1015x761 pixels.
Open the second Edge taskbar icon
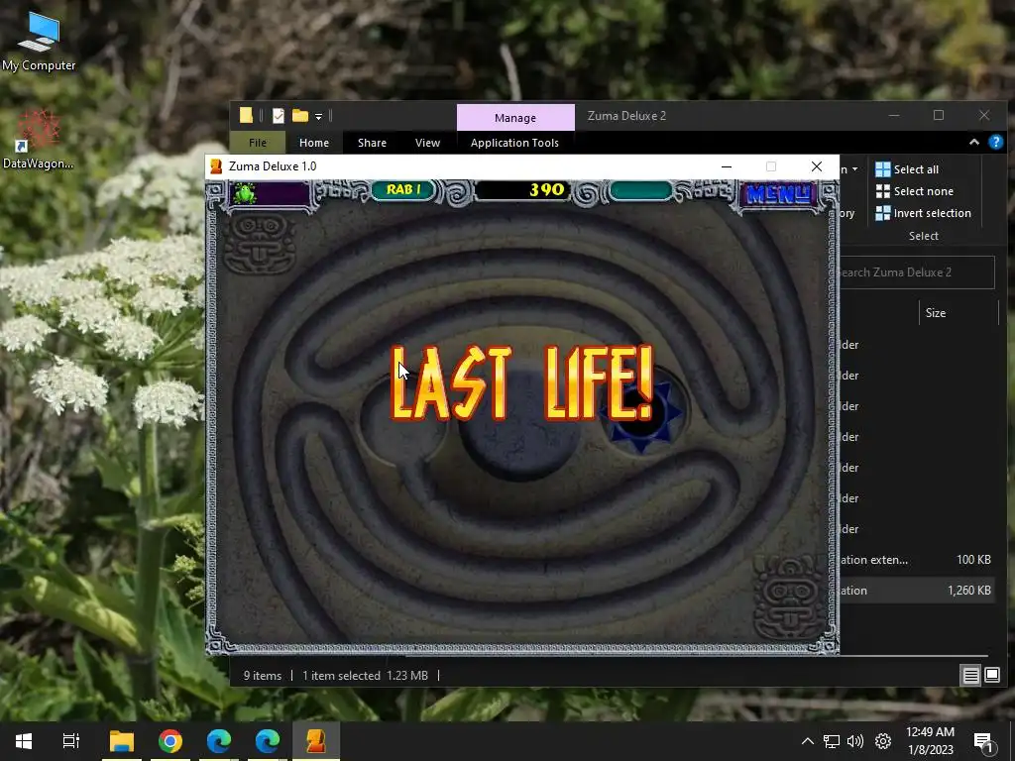268,741
